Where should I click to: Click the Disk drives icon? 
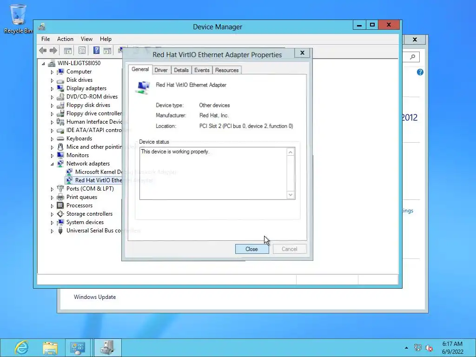click(60, 80)
